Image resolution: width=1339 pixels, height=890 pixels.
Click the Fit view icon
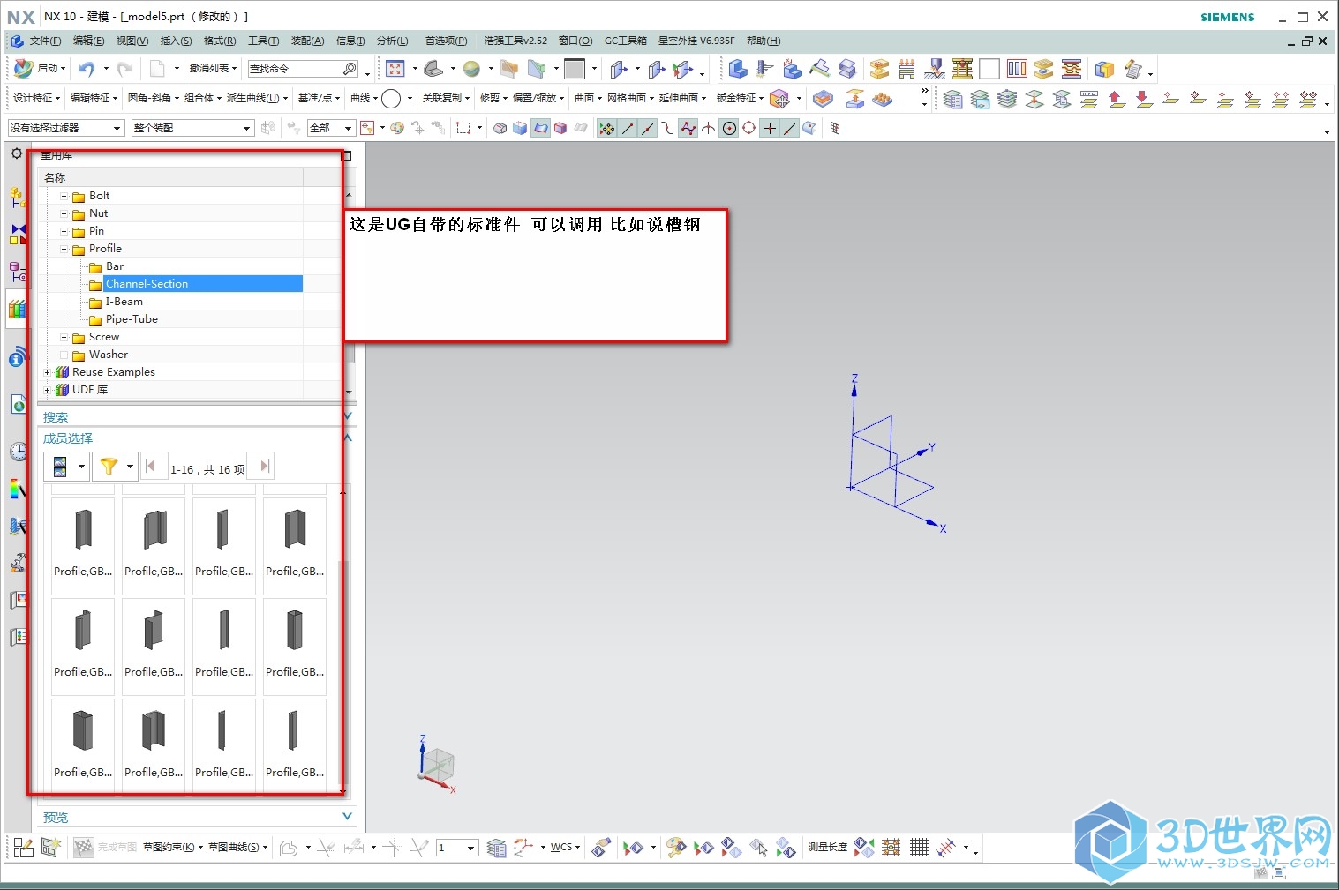395,68
